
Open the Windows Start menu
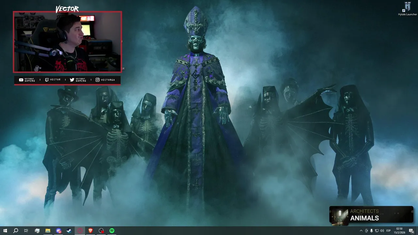5,231
